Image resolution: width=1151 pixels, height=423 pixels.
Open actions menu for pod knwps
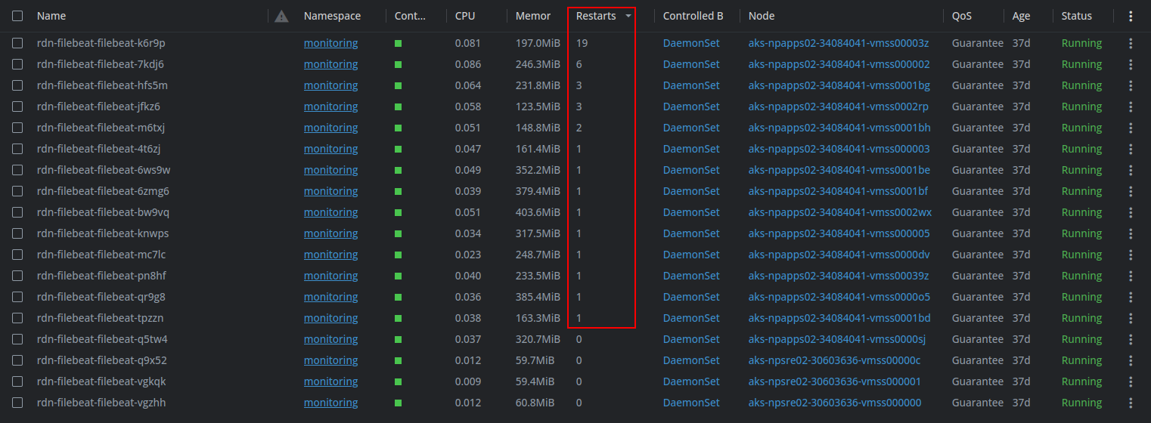1131,233
